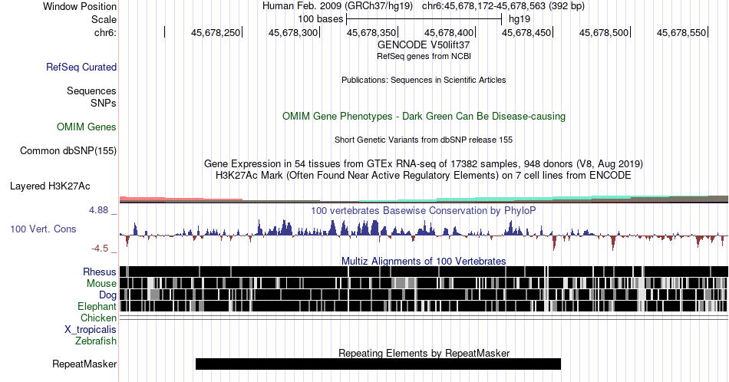
Task: Click the Window Position label
Action: pos(80,6)
